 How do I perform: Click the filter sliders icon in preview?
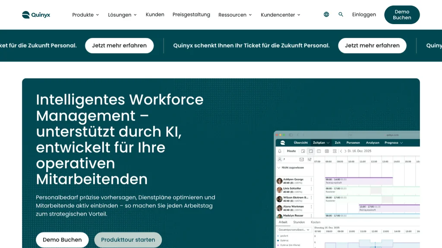point(309,159)
